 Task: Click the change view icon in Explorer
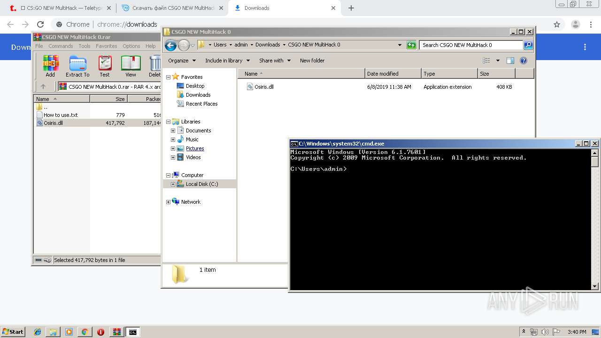click(x=486, y=61)
